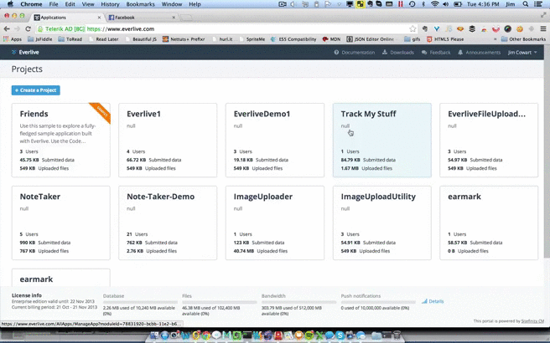Screen dimensions: 550x343
Task: Open the gifs bookmark folder
Action: 412,39
